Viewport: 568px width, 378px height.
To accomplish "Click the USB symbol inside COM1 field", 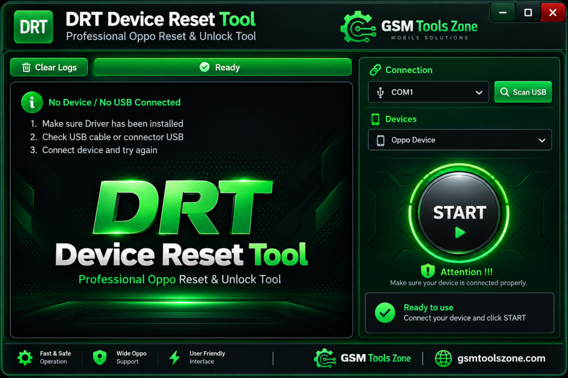I will click(x=381, y=92).
